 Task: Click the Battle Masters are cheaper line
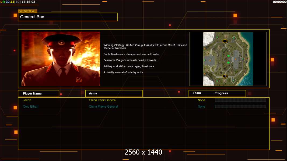point(131,54)
